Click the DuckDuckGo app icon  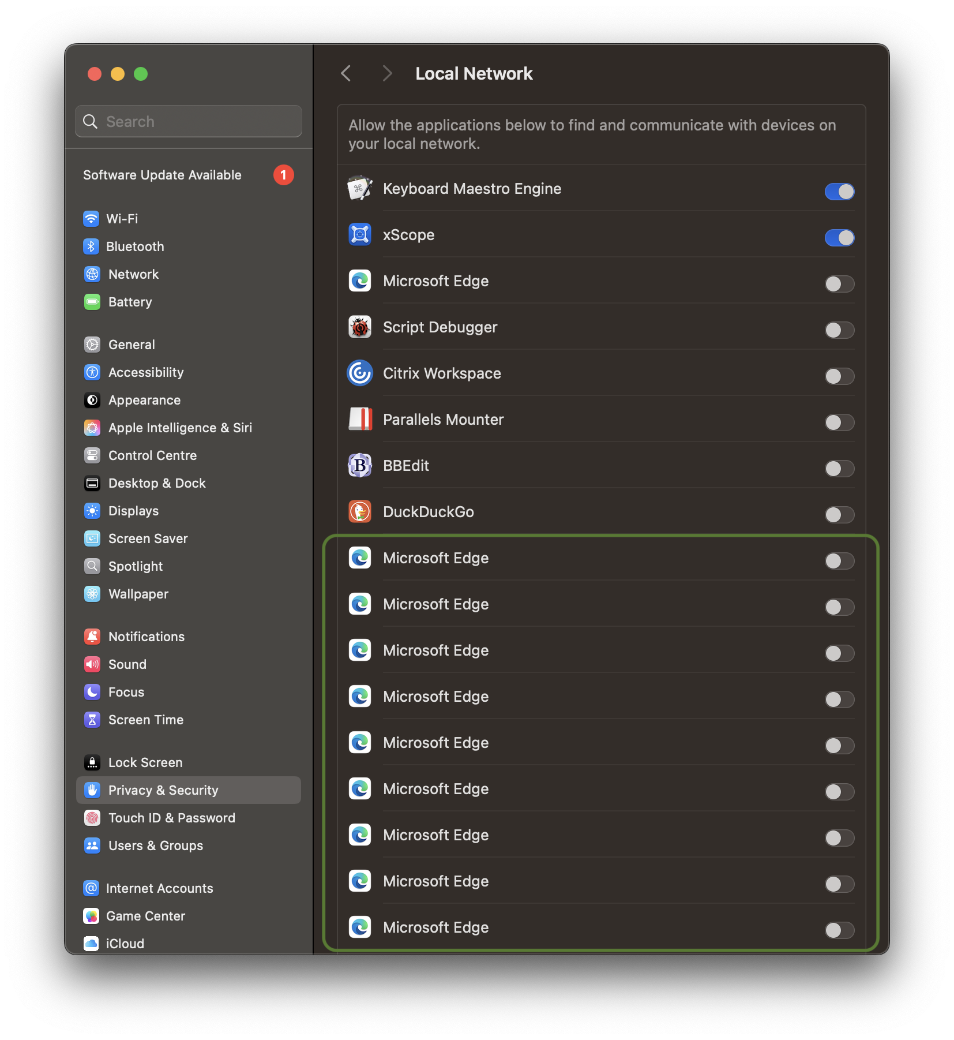pos(360,512)
